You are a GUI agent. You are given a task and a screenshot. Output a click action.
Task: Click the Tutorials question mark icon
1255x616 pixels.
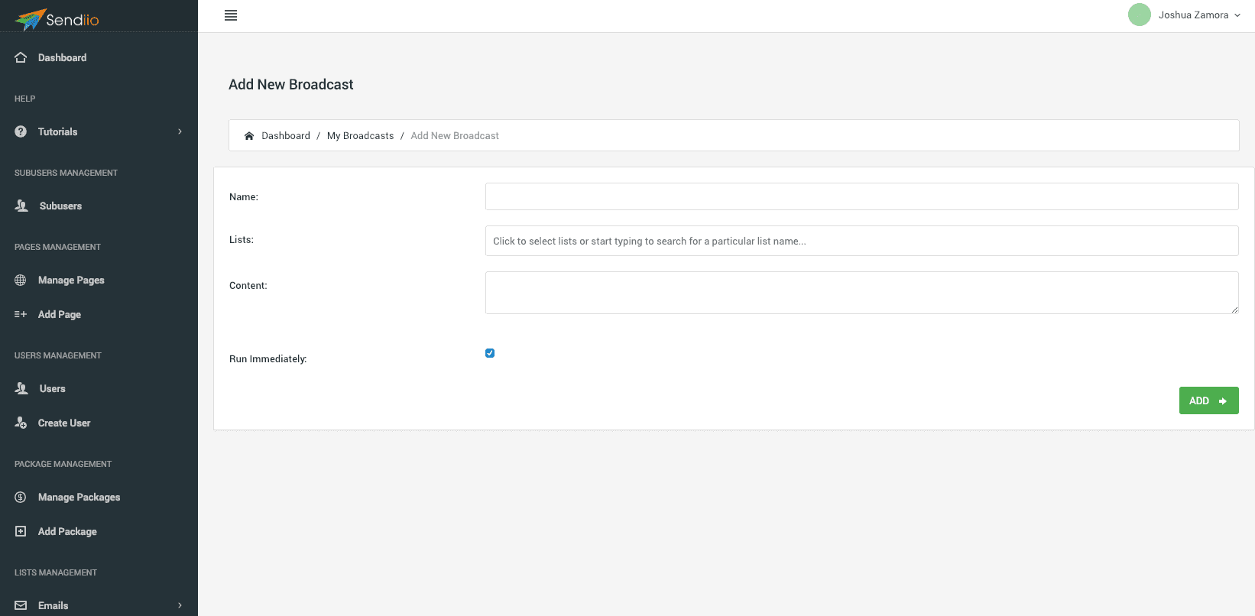(21, 131)
